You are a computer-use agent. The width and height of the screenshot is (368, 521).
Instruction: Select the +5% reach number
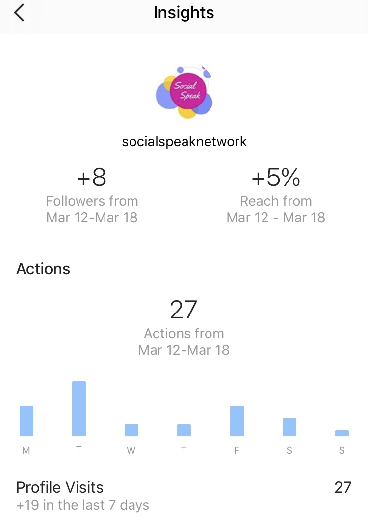coord(276,178)
